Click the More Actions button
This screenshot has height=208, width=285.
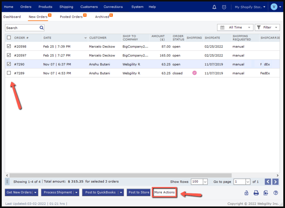coord(165,192)
